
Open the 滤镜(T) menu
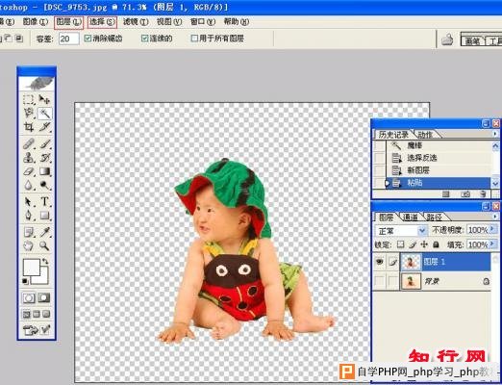tap(136, 22)
